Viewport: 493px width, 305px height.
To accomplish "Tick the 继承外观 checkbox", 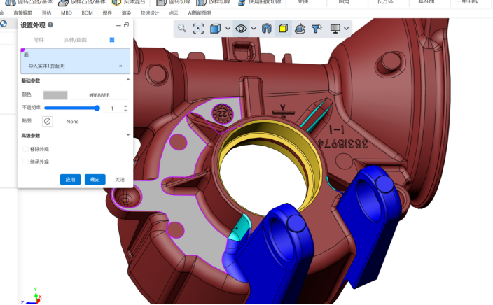I will (25, 162).
